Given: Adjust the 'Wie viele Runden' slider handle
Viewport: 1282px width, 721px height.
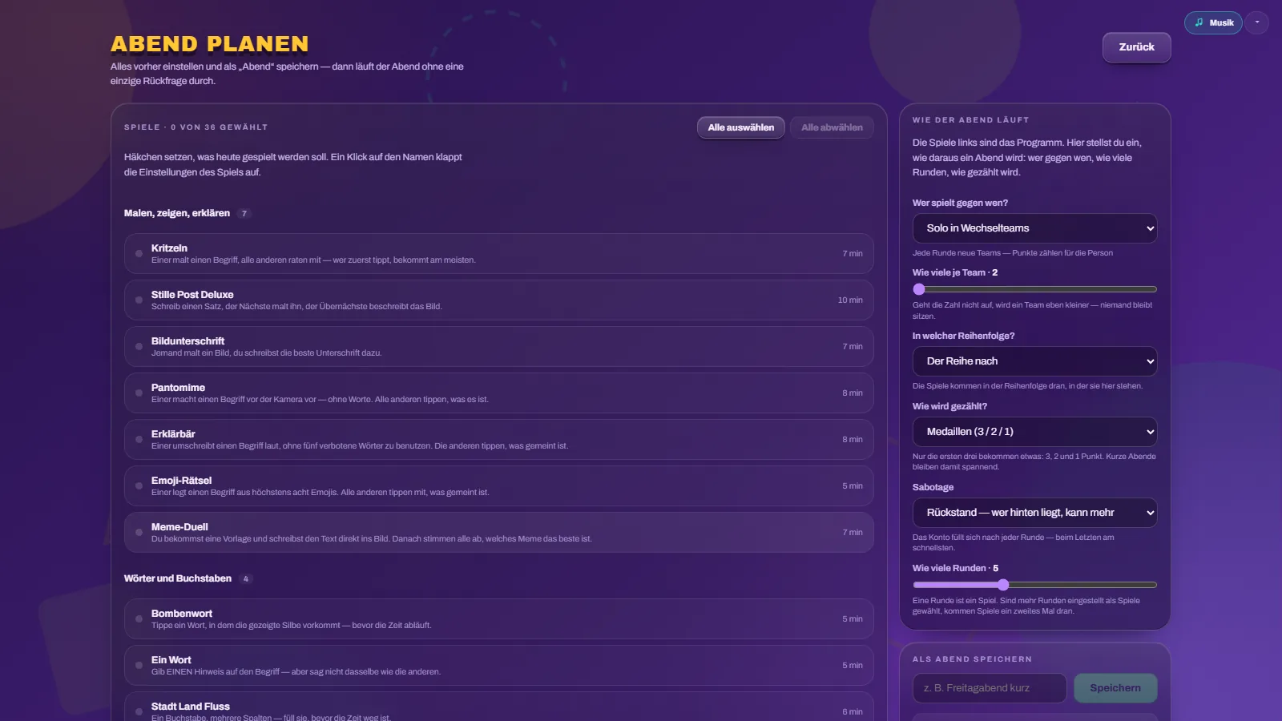Looking at the screenshot, I should [1003, 585].
